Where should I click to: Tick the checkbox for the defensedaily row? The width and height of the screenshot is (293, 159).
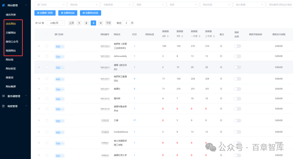[47, 56]
